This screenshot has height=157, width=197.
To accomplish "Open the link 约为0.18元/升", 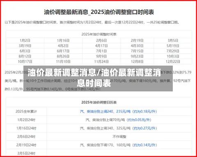I will (x=144, y=111).
